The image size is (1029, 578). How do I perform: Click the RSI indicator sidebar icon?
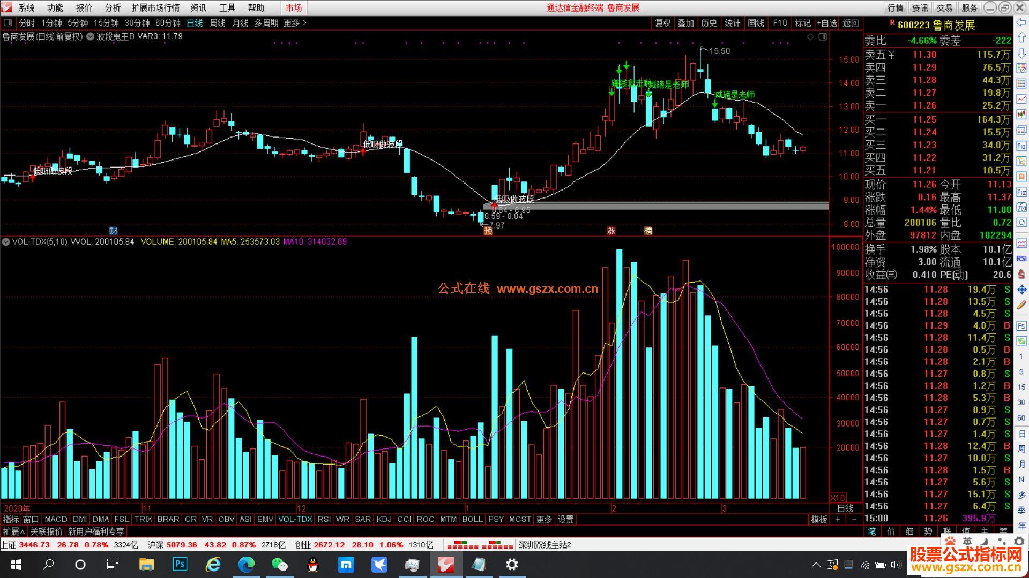pyautogui.click(x=1021, y=258)
